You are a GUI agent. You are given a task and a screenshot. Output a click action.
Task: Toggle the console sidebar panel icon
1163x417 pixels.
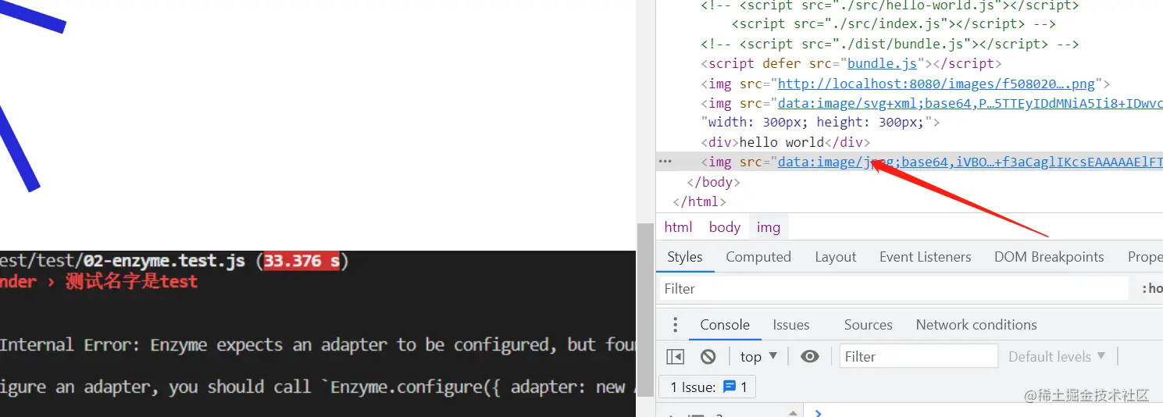click(x=675, y=357)
